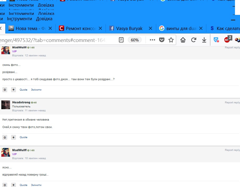Open the three-dots page actions menu
The height and width of the screenshot is (187, 240).
[152, 40]
